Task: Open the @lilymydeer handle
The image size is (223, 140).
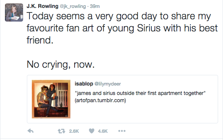Action: (108, 84)
